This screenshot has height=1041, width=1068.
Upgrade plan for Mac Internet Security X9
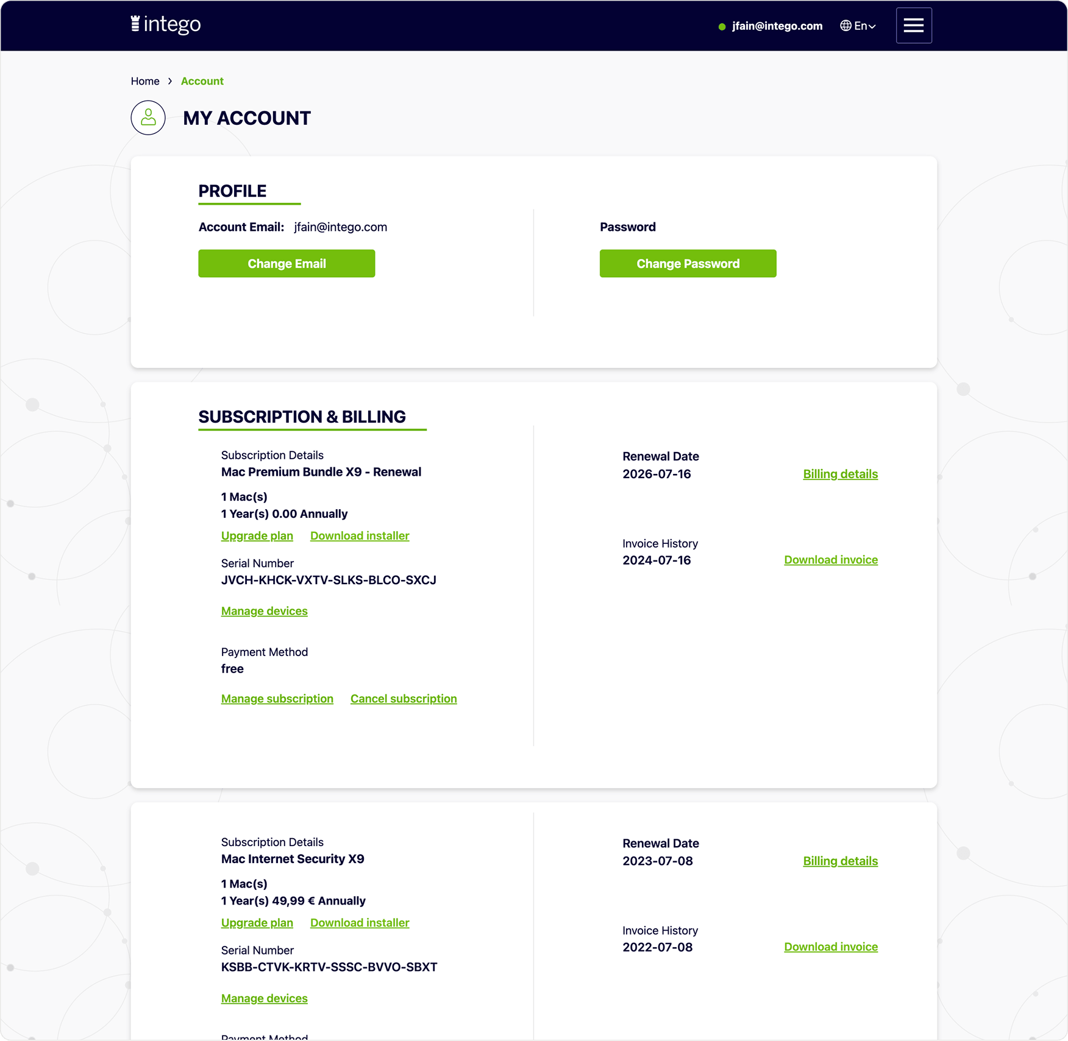[x=257, y=923]
